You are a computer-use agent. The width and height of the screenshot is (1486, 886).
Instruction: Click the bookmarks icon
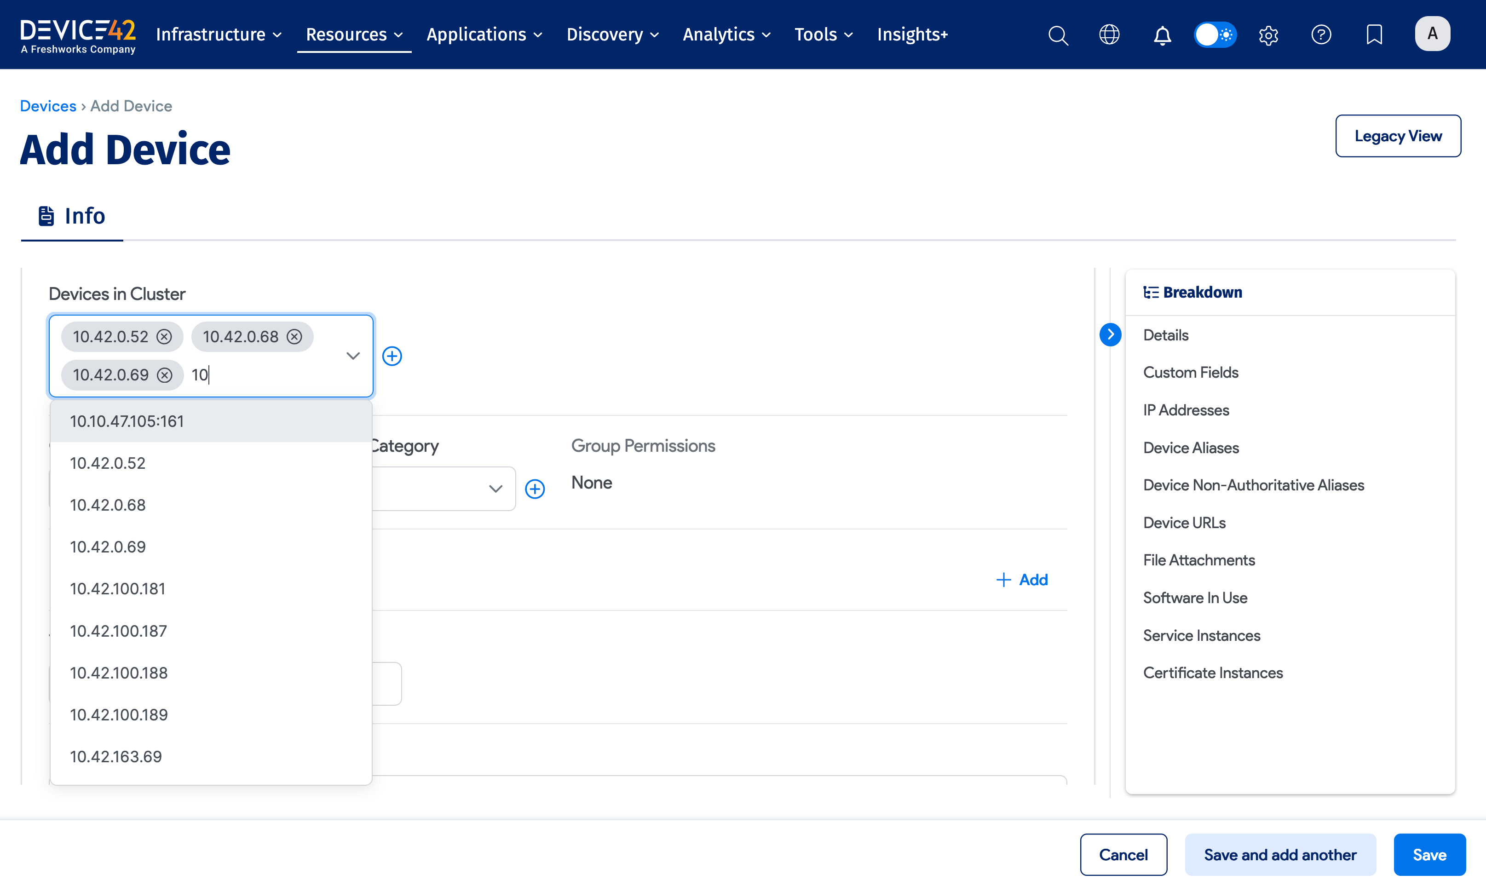(1373, 35)
